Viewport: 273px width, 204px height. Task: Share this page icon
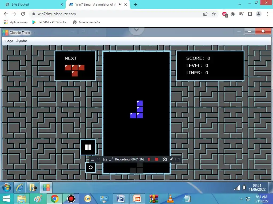coord(205,14)
